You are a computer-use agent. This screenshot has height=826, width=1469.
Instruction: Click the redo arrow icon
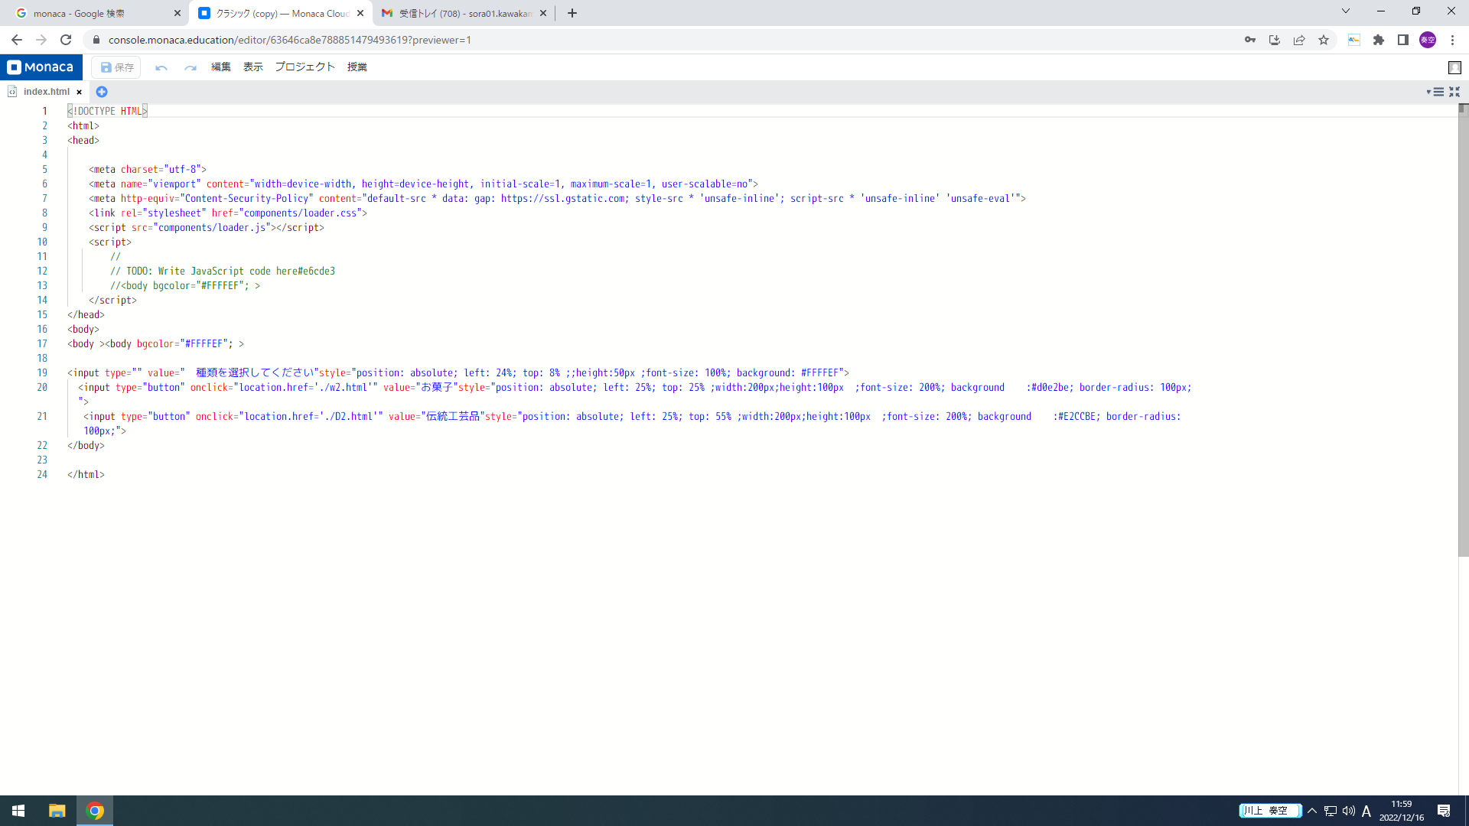191,67
